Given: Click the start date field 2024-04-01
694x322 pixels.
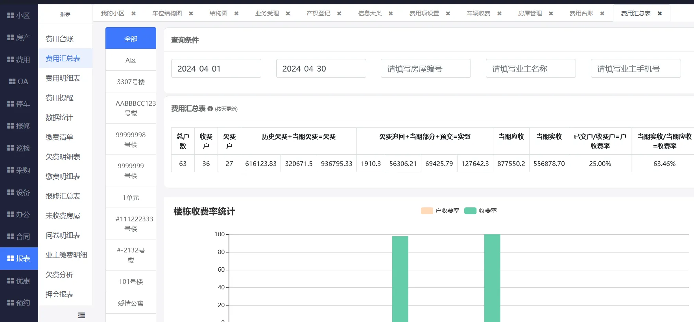Looking at the screenshot, I should click(216, 68).
